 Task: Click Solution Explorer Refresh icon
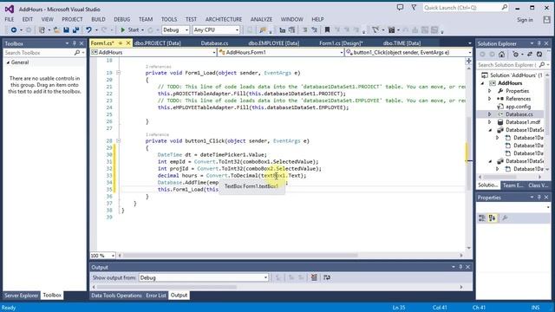tap(539, 54)
